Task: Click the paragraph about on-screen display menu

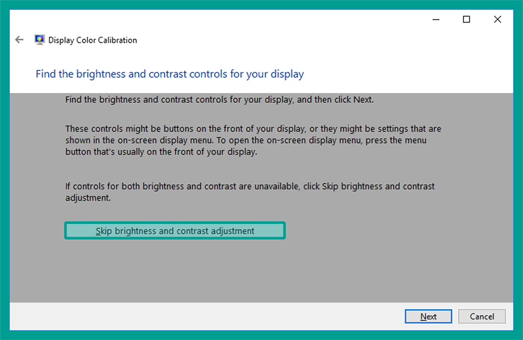Action: 253,140
